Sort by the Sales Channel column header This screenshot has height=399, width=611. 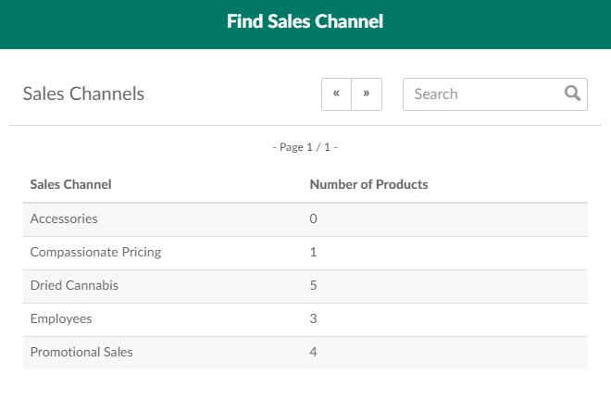[x=70, y=184]
